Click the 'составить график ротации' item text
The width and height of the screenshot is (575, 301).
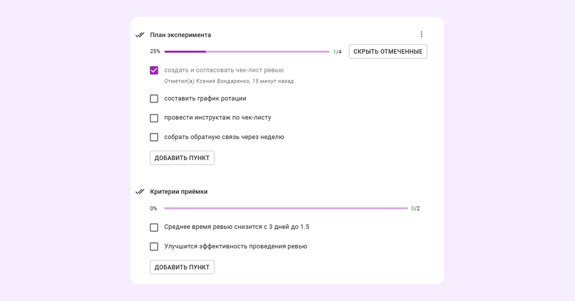click(x=205, y=99)
